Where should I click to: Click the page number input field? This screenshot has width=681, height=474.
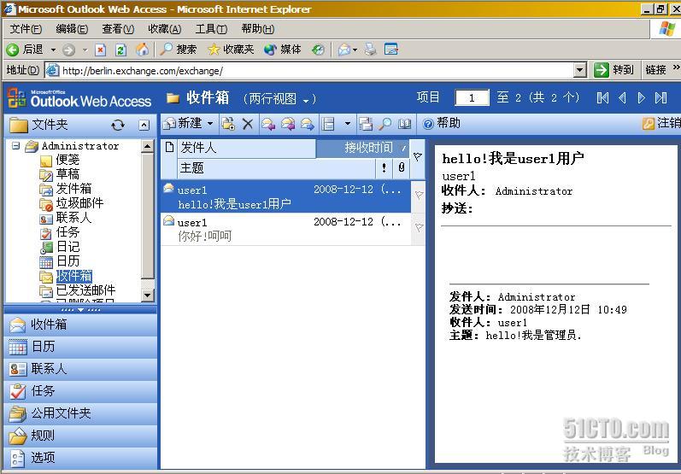point(472,97)
